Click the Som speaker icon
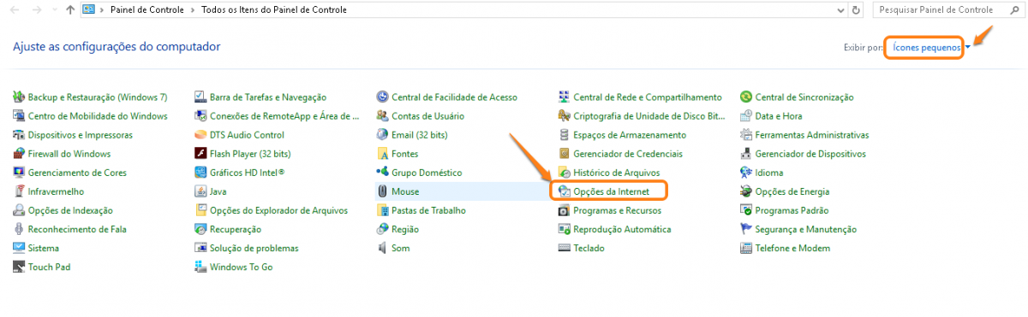 click(x=383, y=248)
